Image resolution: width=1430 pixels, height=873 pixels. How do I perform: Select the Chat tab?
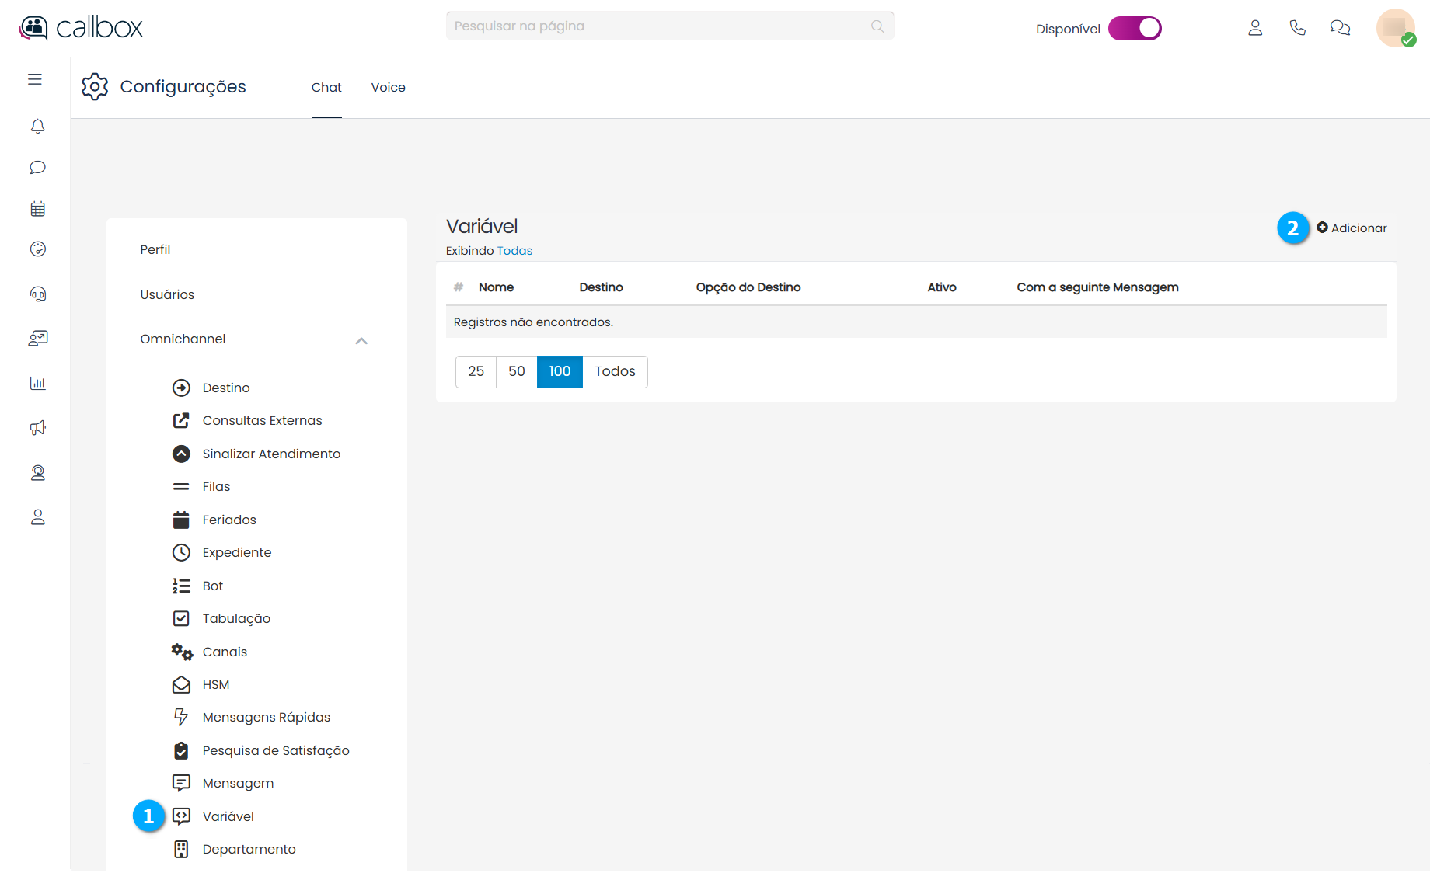(326, 87)
